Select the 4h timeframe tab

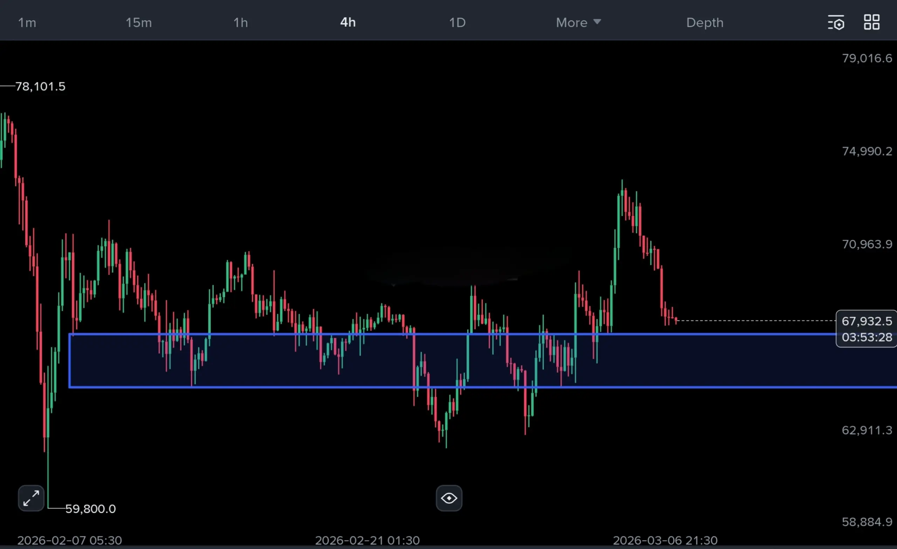(348, 22)
